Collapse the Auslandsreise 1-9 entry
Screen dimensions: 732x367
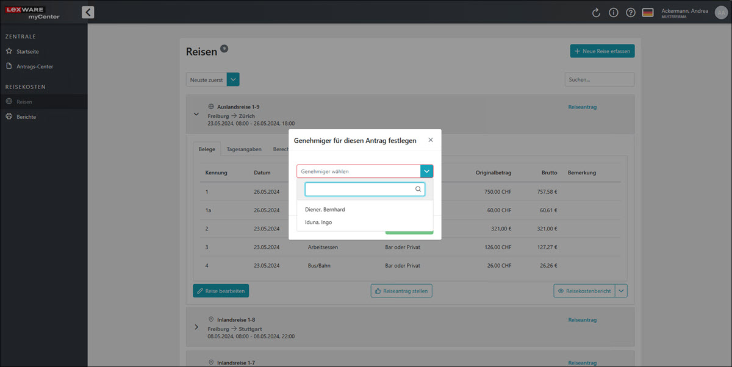[x=196, y=114]
